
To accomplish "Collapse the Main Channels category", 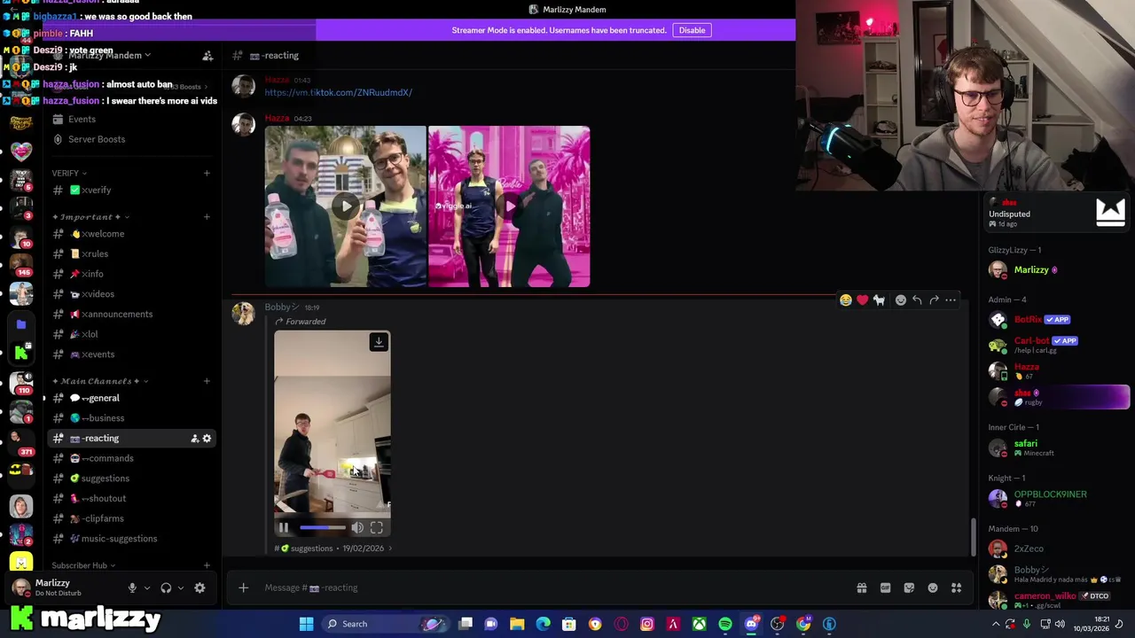I will click(x=100, y=381).
